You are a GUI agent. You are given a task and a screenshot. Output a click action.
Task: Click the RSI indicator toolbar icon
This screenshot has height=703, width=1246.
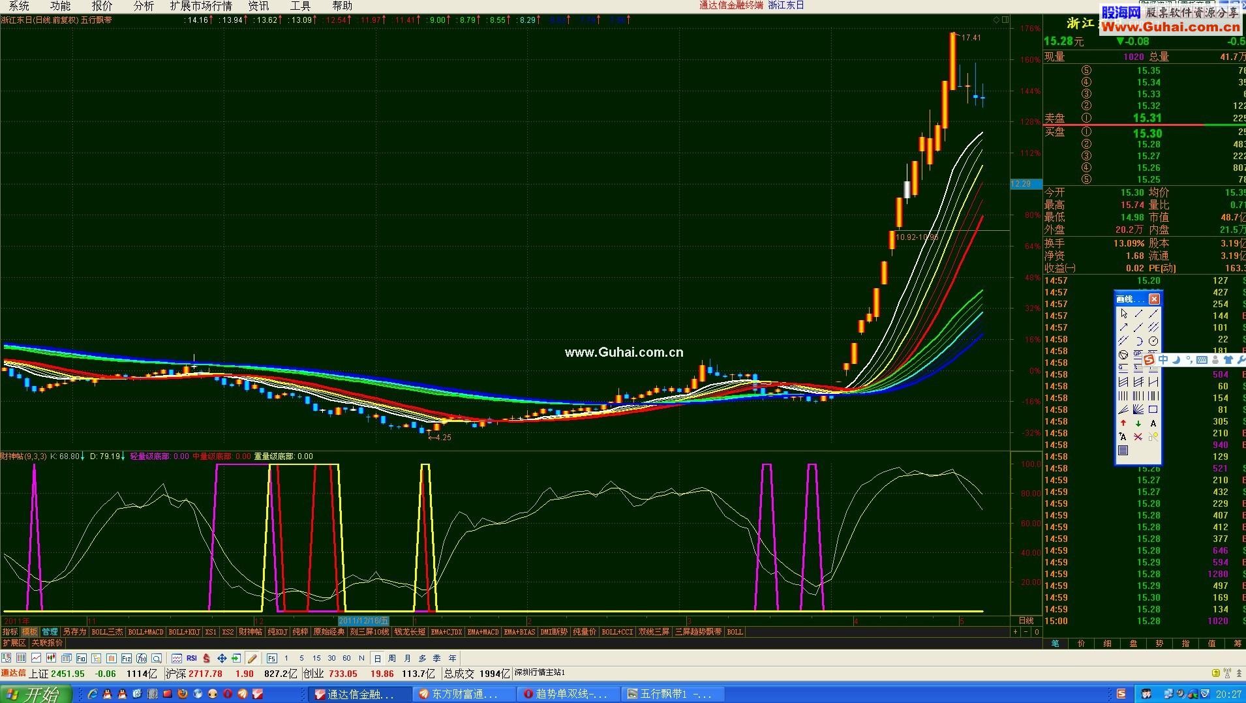pos(192,658)
